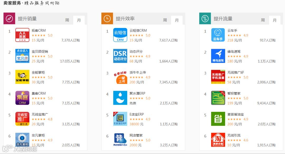Click the 无线宝推广 service name
This screenshot has width=285, height=154.
(40, 114)
